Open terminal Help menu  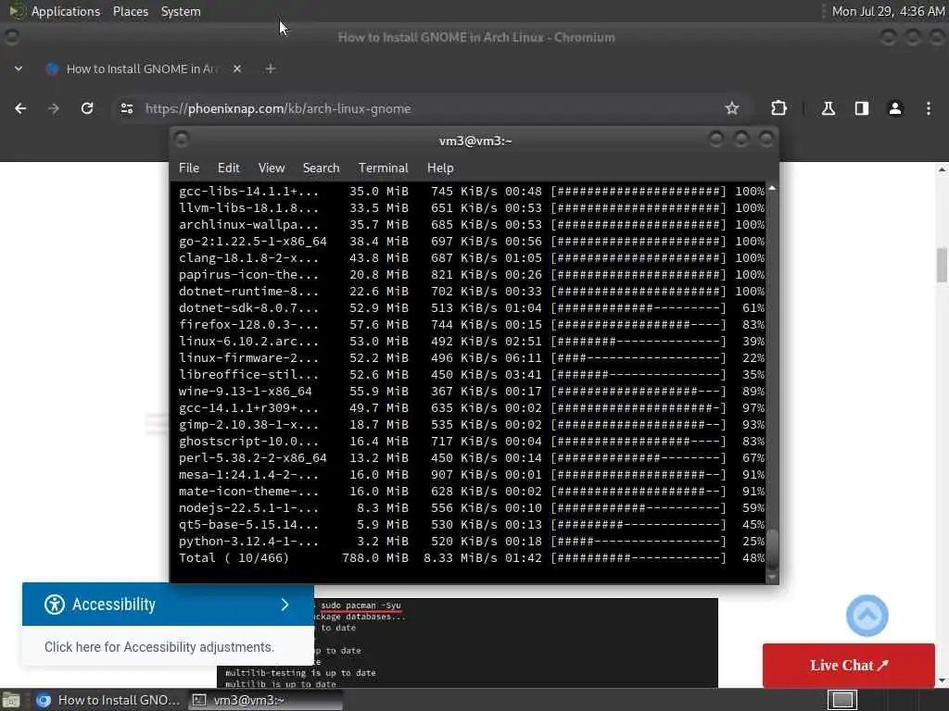(440, 168)
